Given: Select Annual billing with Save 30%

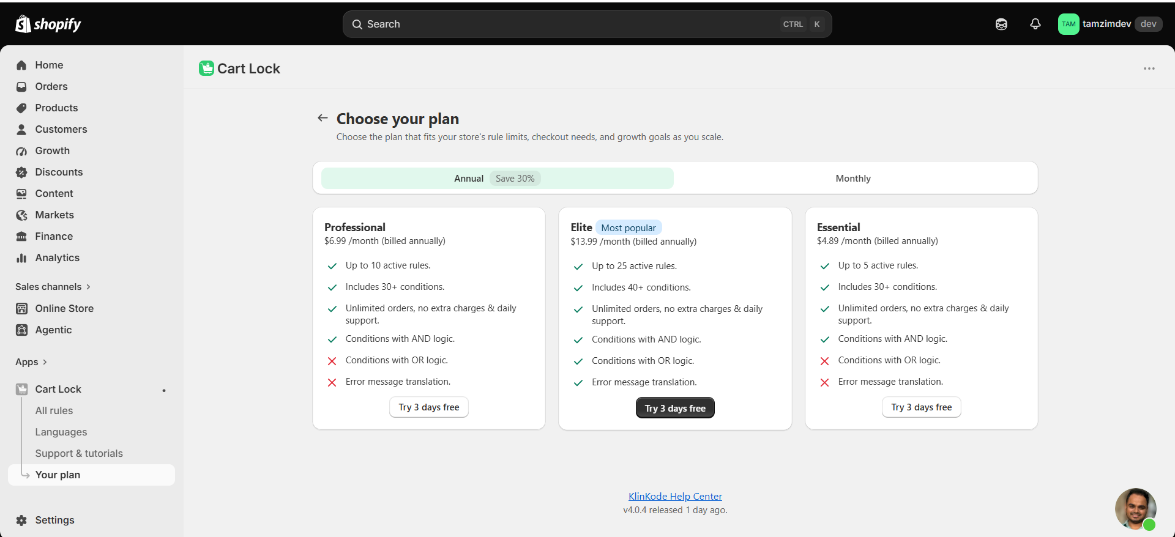Looking at the screenshot, I should [x=497, y=179].
